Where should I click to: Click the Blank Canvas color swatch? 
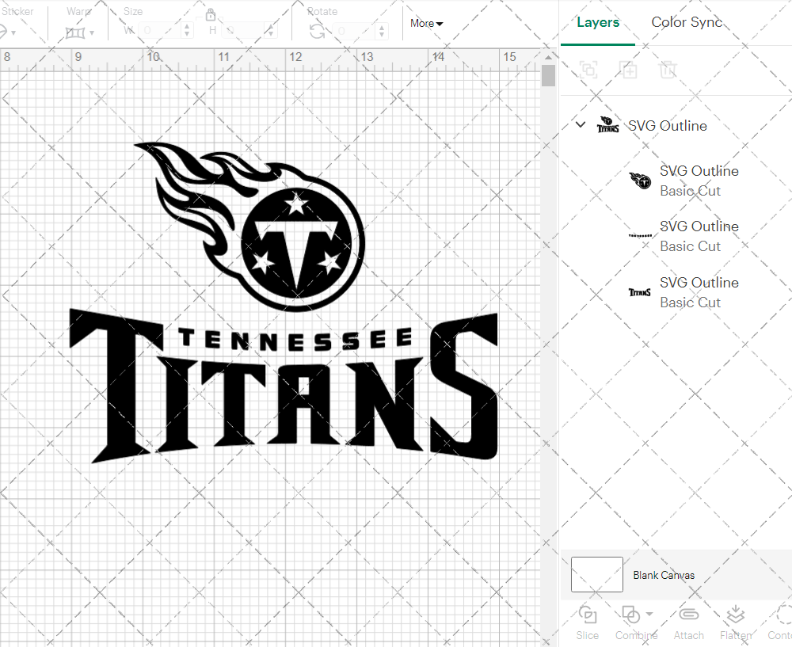[x=596, y=575]
